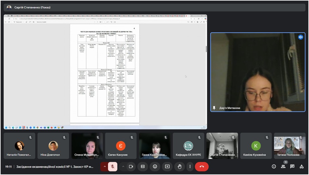Unmute the microphone in the call bar
Screen dimensions: 309x175
[x=113, y=166]
